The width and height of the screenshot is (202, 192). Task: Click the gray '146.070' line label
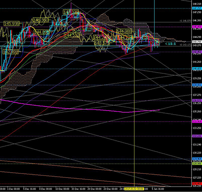click(x=186, y=21)
